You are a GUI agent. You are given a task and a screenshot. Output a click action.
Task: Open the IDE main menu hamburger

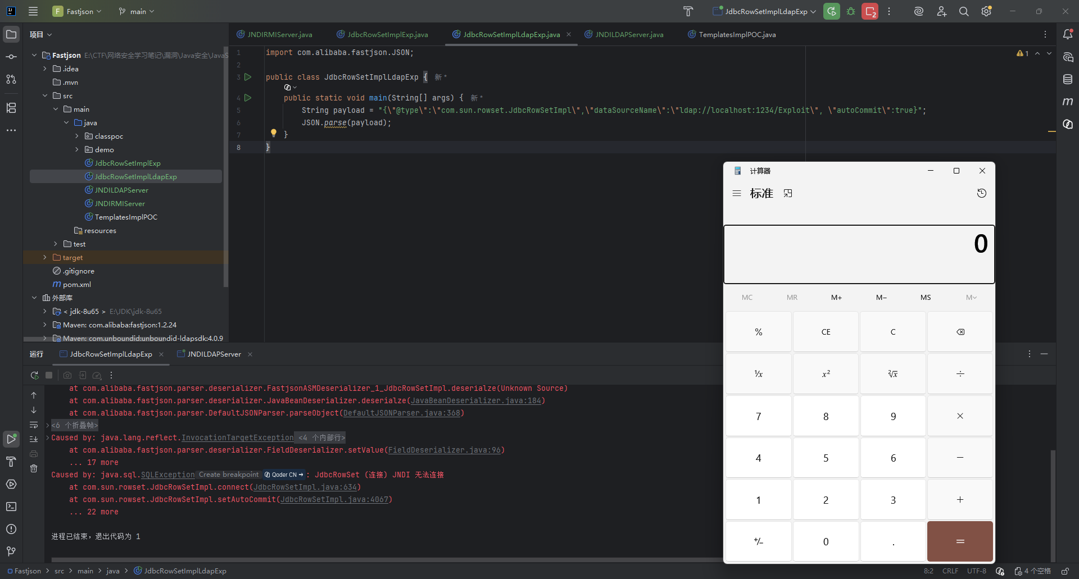[x=33, y=11]
